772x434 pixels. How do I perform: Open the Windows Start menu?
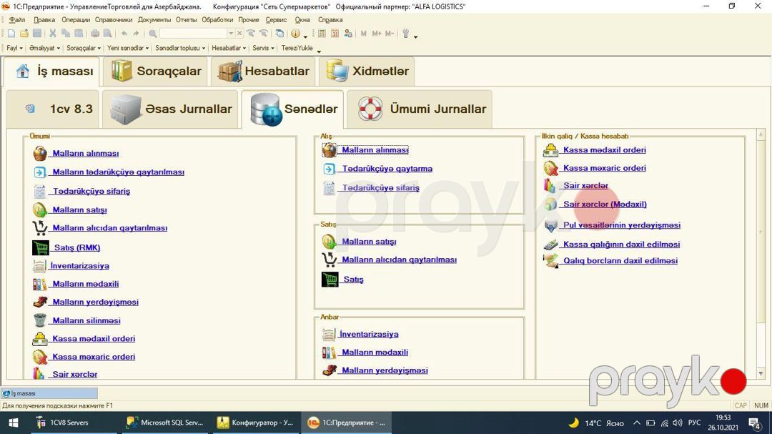click(14, 423)
